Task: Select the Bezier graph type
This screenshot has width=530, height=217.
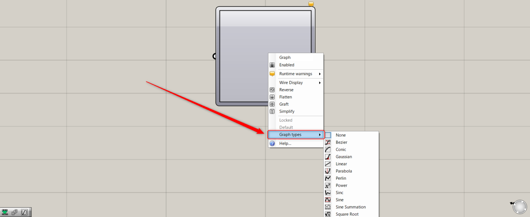Action: coord(341,142)
